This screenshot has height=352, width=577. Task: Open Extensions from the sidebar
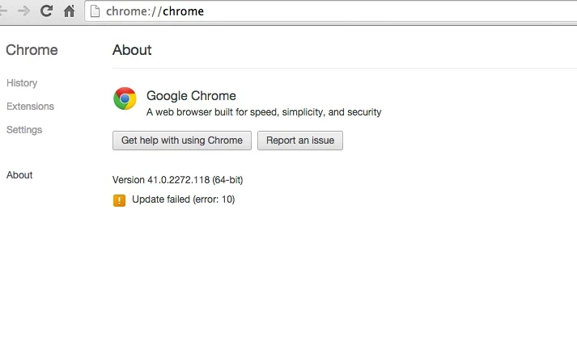click(x=30, y=107)
